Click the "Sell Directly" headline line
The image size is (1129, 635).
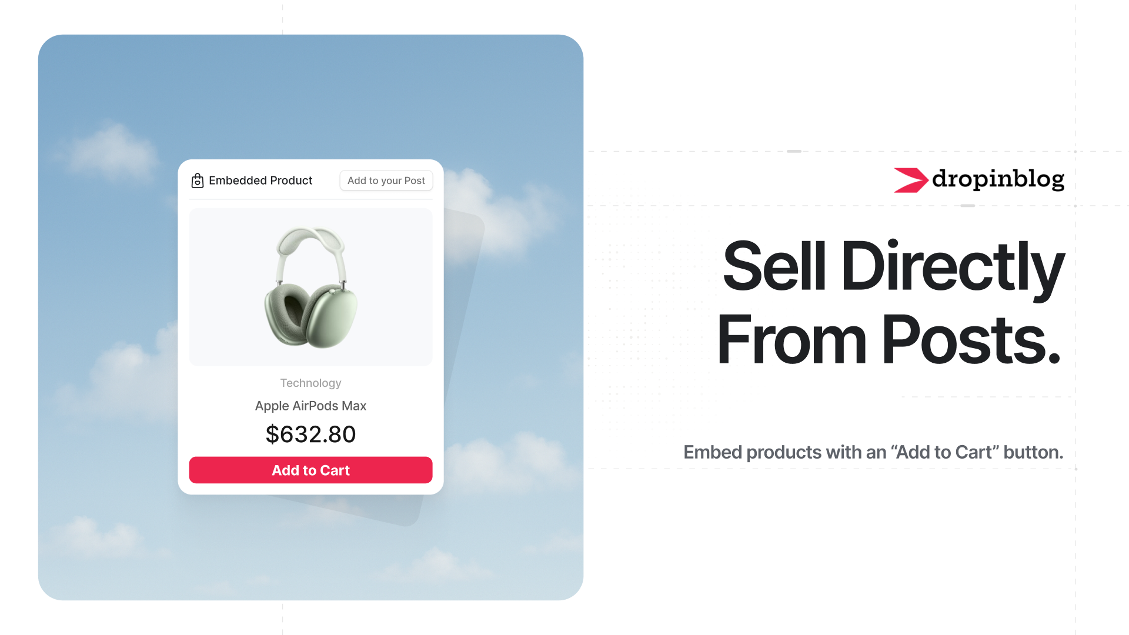[893, 266]
